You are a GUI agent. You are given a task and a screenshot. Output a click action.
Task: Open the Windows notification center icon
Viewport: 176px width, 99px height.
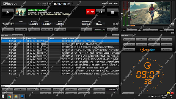tap(171, 97)
